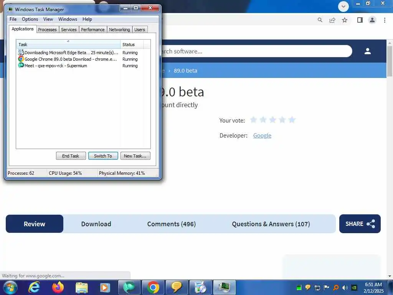The width and height of the screenshot is (393, 295).
Task: Switch to the Services tab
Action: (x=69, y=30)
